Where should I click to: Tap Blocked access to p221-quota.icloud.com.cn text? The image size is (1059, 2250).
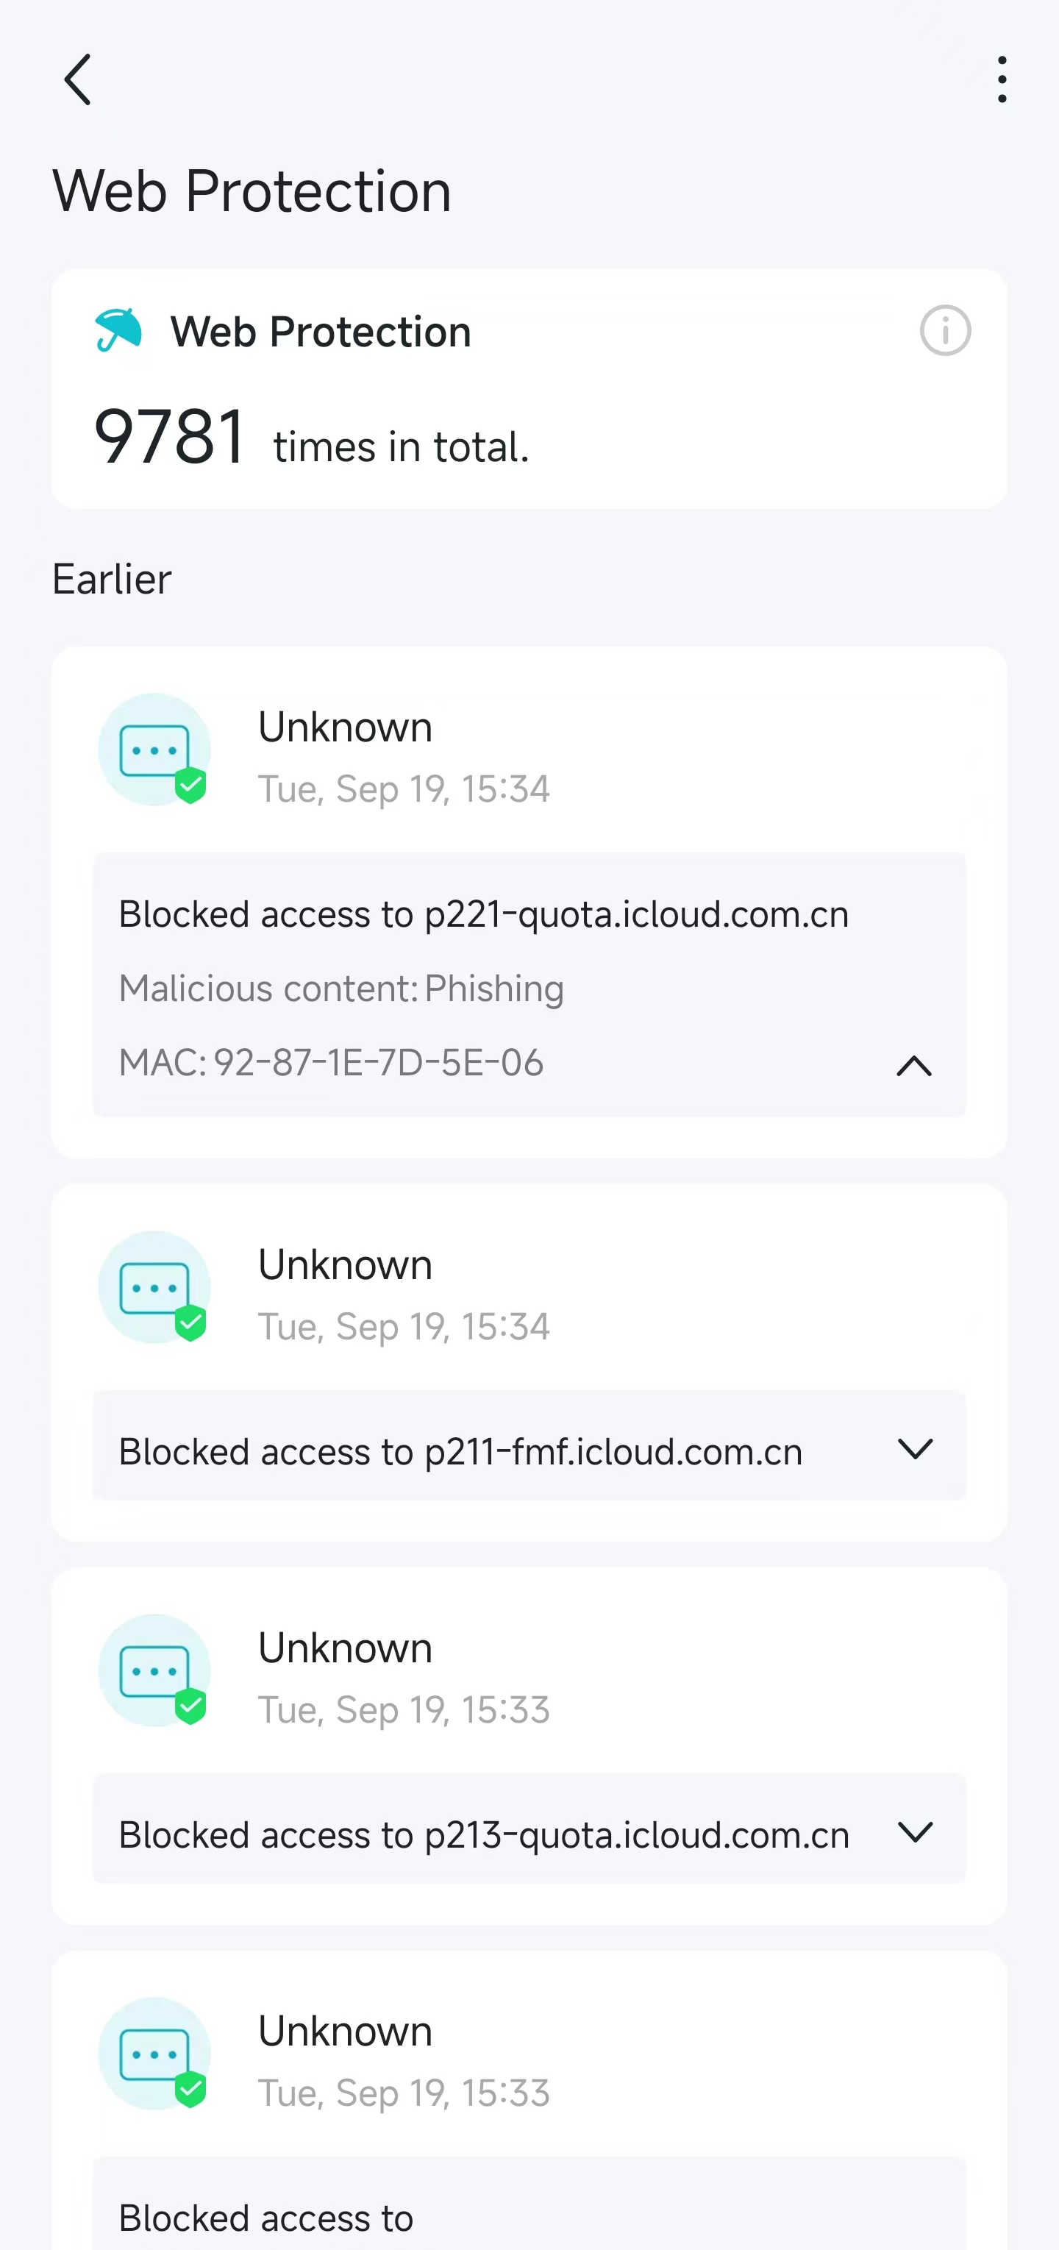[x=484, y=914]
